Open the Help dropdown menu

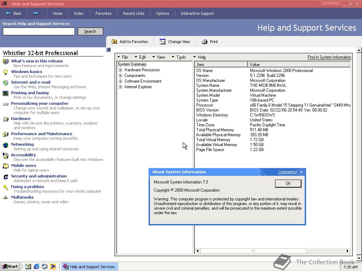point(200,57)
